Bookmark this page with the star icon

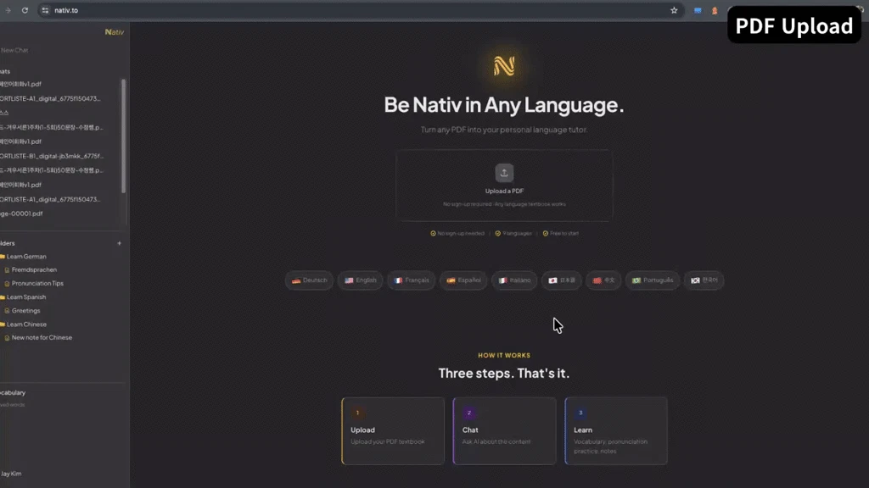tap(674, 10)
